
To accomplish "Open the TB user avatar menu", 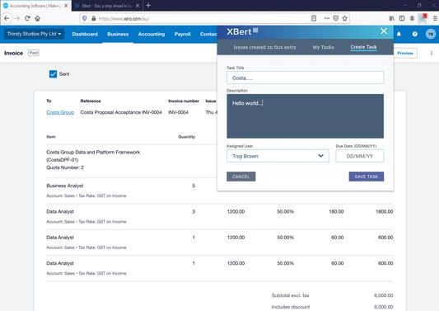I will [430, 34].
